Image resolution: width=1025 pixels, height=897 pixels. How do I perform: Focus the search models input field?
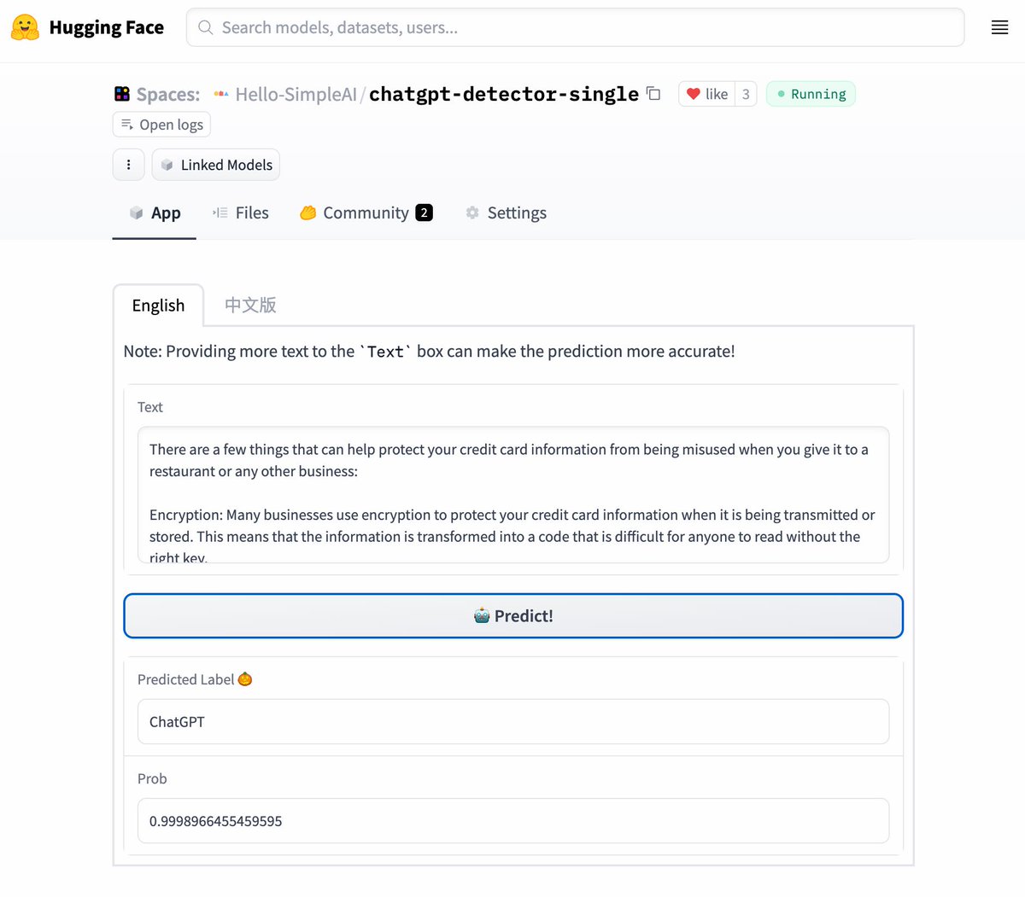point(575,27)
